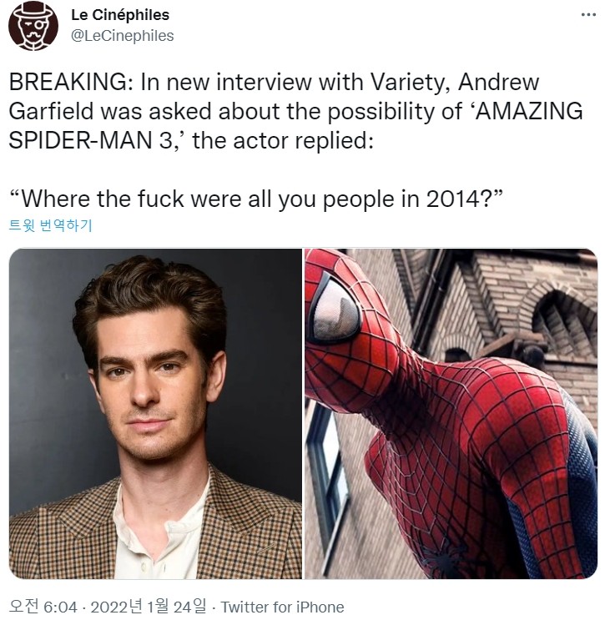Click the 오전 6:04 timestamp

tap(43, 607)
